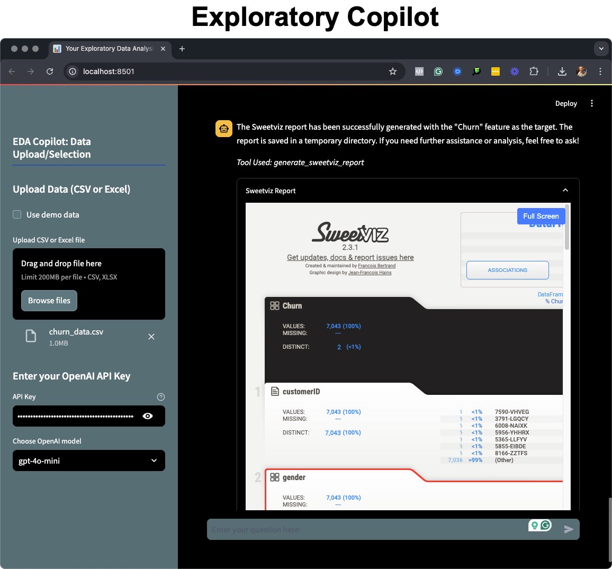
Task: Click the Drag and drop file here area
Action: [88, 284]
